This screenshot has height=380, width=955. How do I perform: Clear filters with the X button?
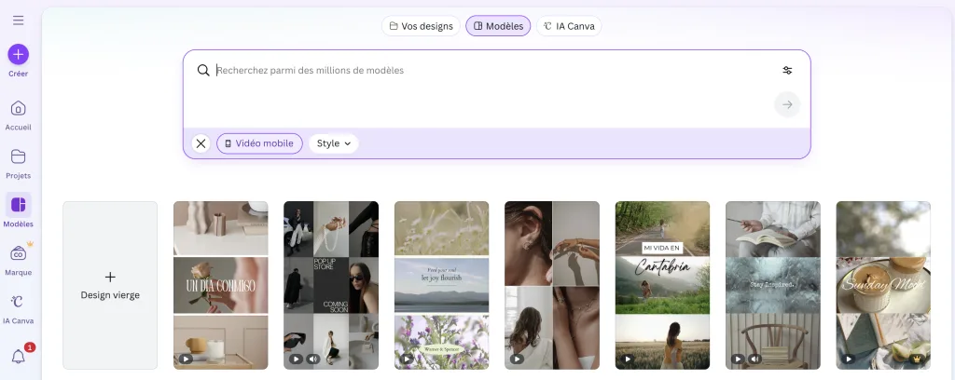(201, 143)
